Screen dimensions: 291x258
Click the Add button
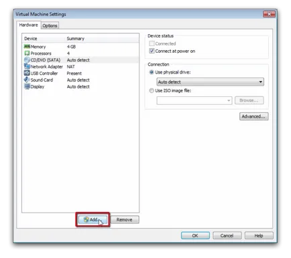point(93,220)
